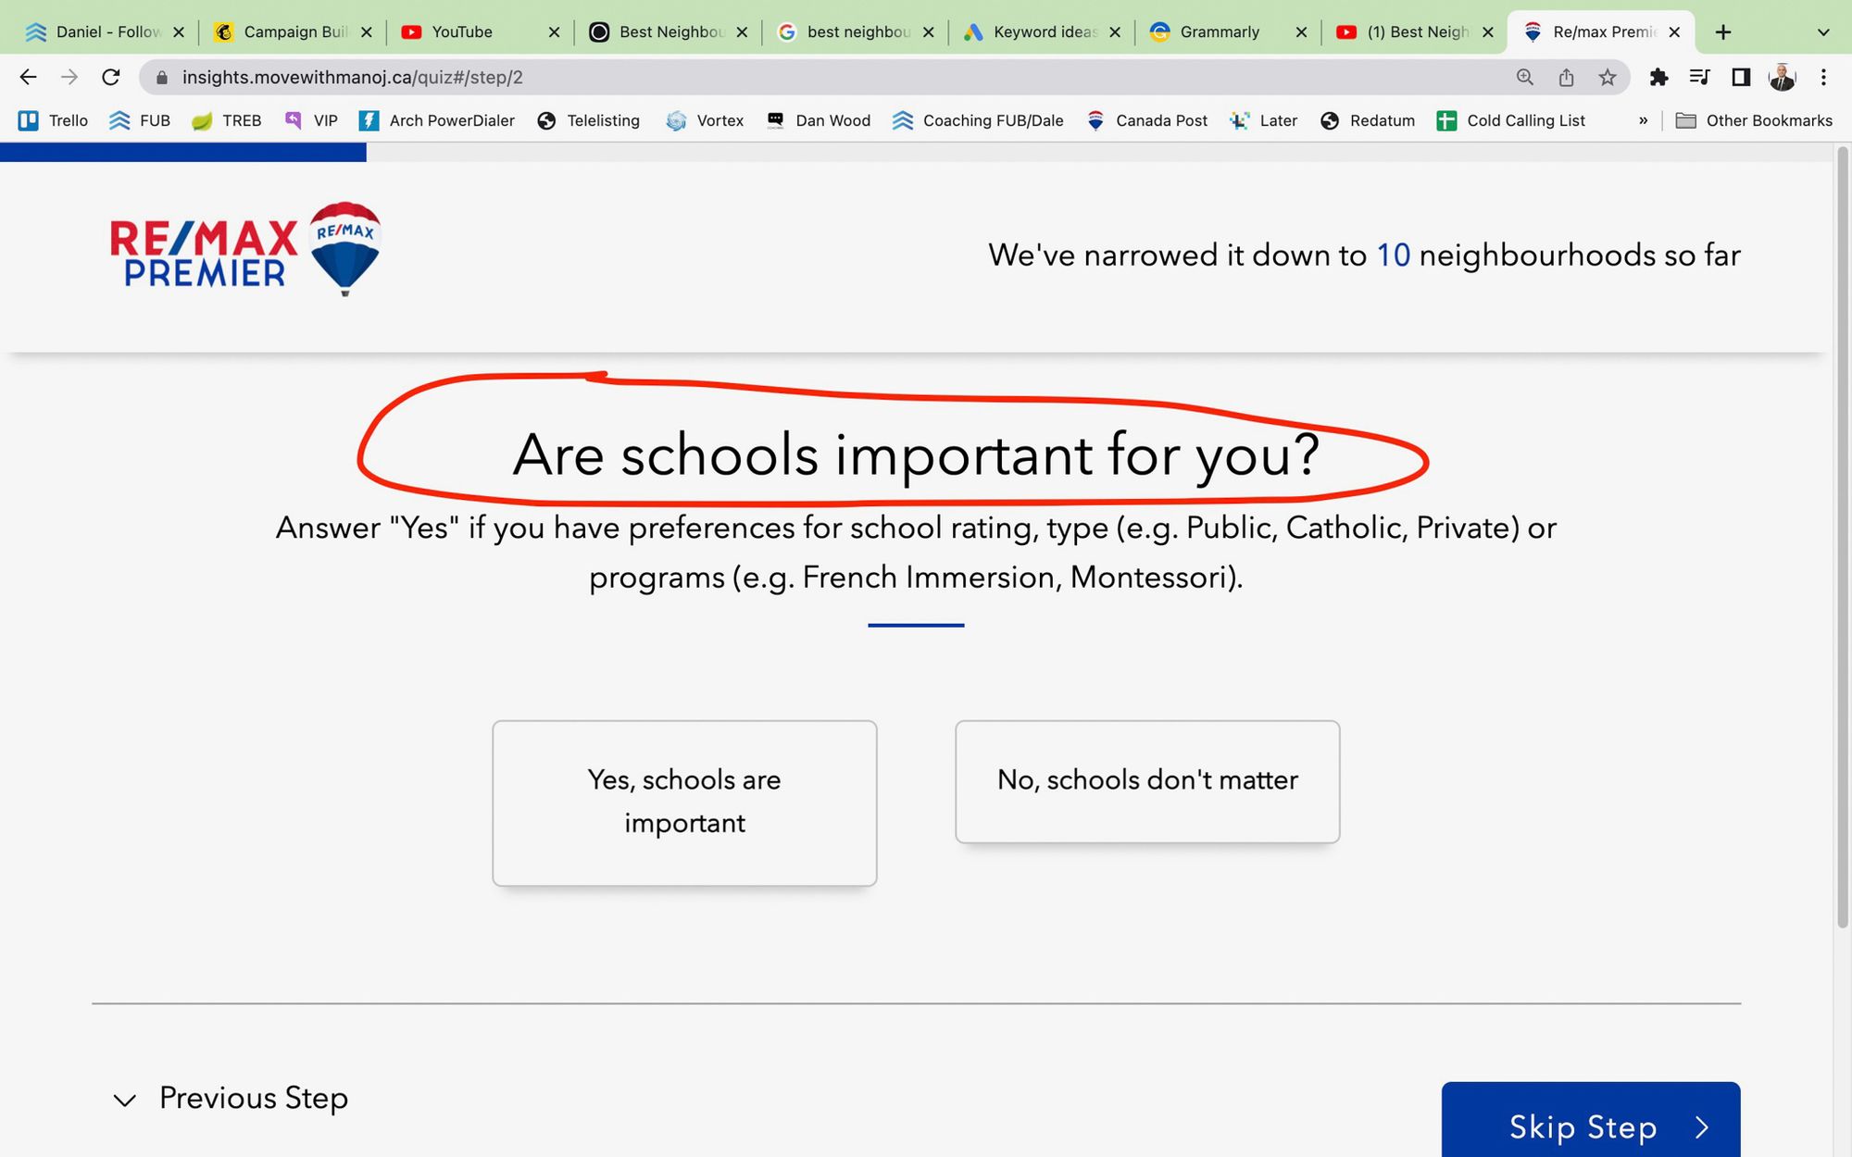
Task: Reload the current page
Action: (x=110, y=77)
